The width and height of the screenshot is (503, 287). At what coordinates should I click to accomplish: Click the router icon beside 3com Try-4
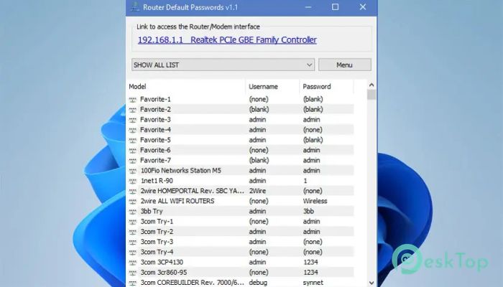132,253
